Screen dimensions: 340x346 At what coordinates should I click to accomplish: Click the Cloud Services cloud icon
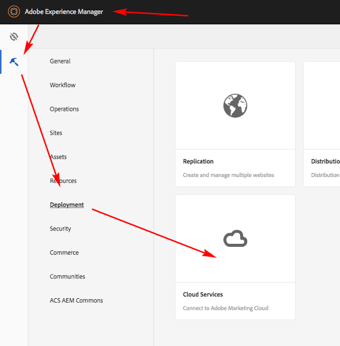click(235, 239)
